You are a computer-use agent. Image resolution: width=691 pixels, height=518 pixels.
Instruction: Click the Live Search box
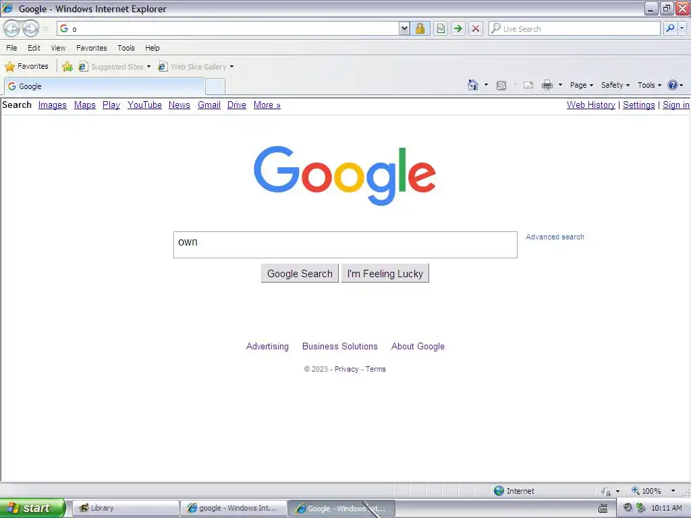(x=575, y=28)
